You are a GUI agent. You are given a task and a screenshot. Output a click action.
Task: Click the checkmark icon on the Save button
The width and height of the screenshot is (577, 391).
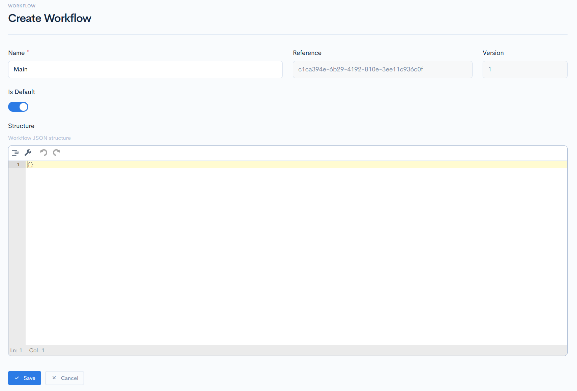[x=17, y=378]
